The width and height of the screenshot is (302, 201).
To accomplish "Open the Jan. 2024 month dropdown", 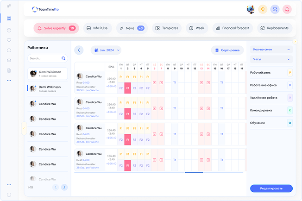I will 106,50.
